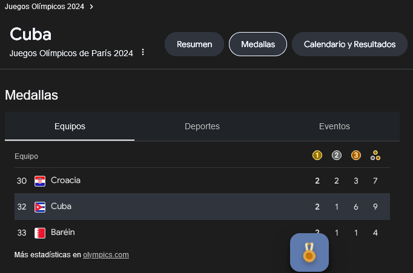Select the Croacia team row
The image size is (413, 273).
coord(202,181)
